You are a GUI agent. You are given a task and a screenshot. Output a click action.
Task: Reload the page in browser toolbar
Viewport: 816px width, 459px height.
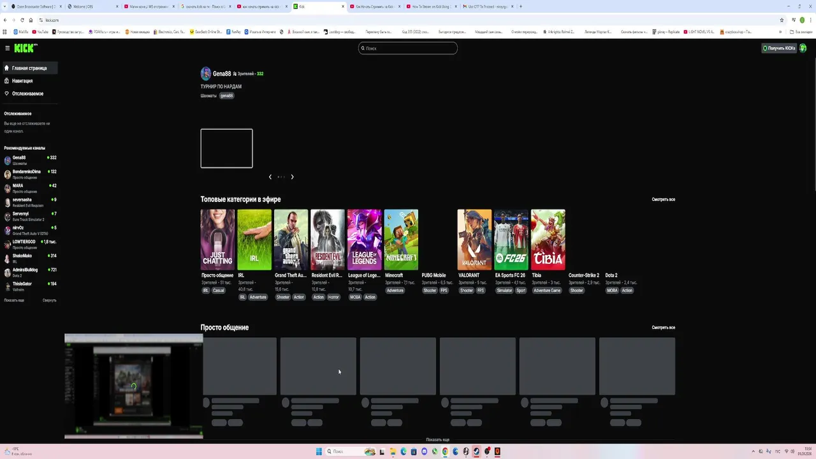tap(22, 20)
